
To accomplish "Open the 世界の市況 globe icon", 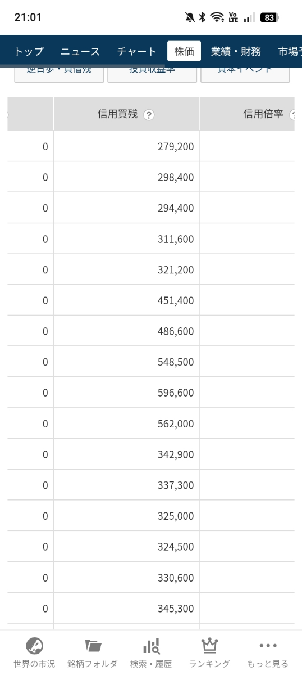I will click(35, 645).
